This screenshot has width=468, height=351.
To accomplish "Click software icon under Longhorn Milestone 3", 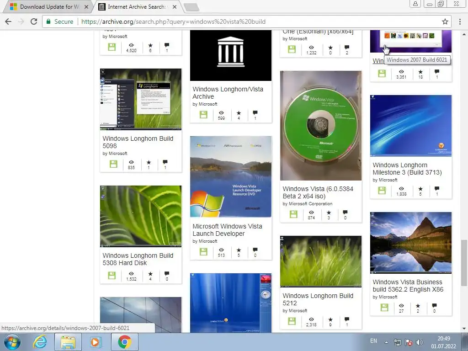I will coord(382,191).
